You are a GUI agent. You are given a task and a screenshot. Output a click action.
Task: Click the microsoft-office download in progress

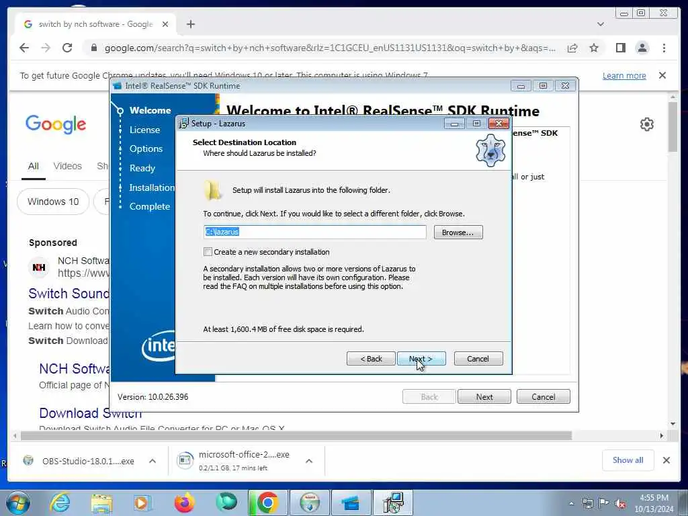(x=244, y=460)
